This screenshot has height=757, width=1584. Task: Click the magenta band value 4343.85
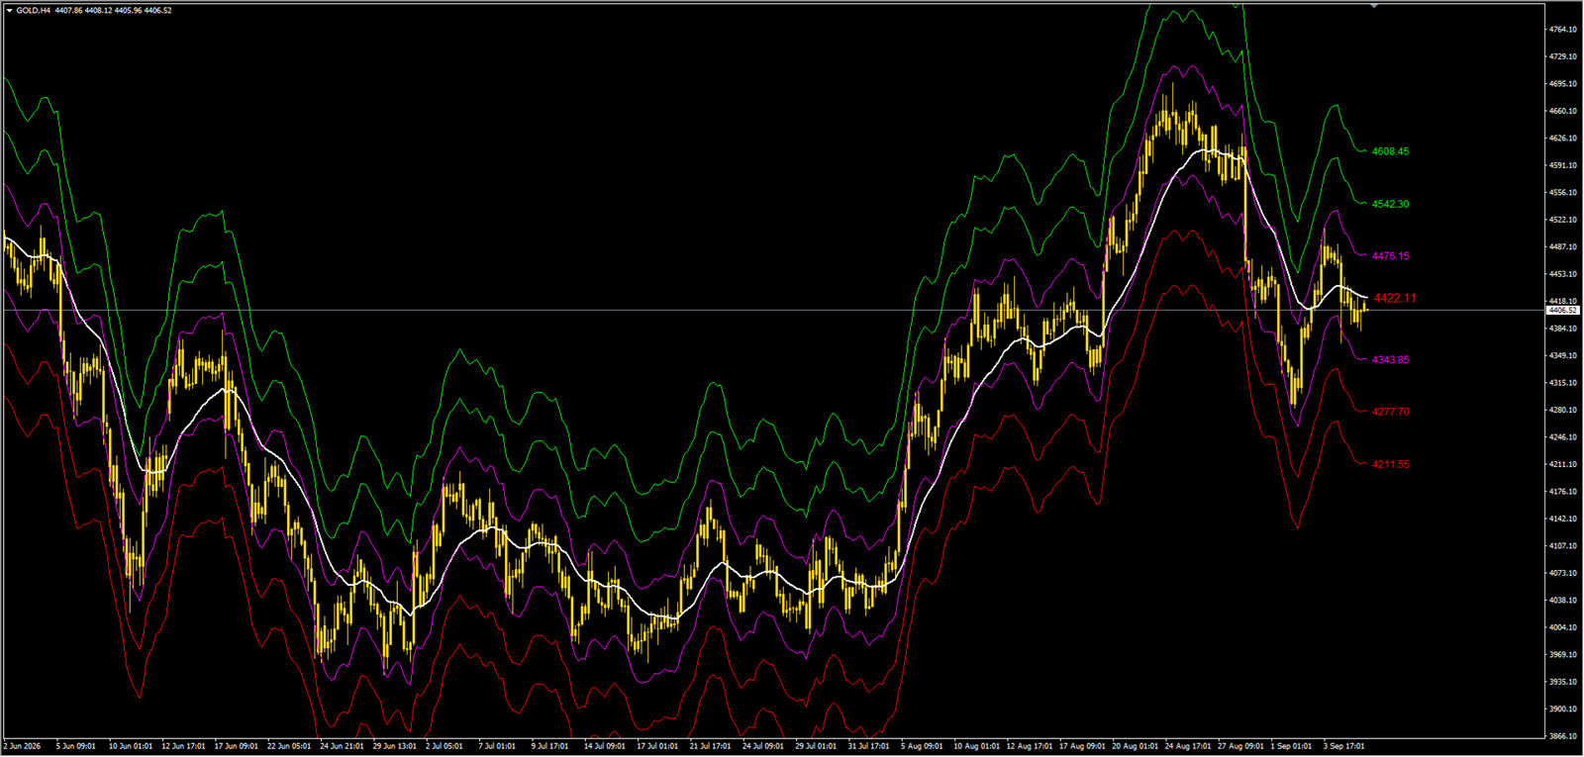click(1390, 359)
